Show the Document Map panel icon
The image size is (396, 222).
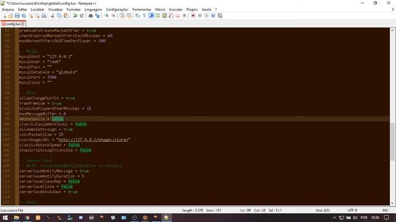coord(165,15)
